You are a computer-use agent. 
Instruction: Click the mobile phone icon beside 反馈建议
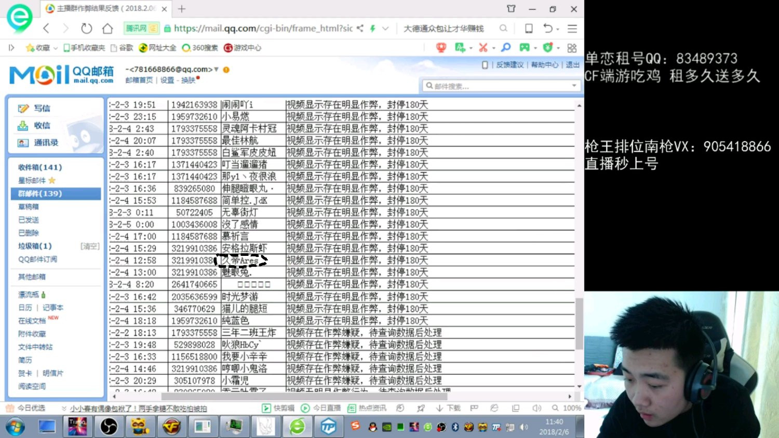pos(483,65)
